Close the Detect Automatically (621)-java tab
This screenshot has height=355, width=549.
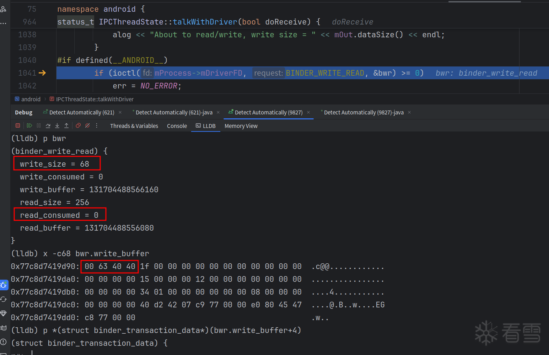218,112
